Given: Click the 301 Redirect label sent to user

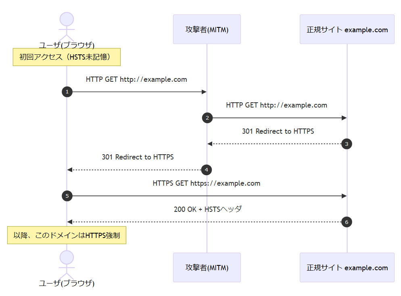Looking at the screenshot, I should coord(138,157).
